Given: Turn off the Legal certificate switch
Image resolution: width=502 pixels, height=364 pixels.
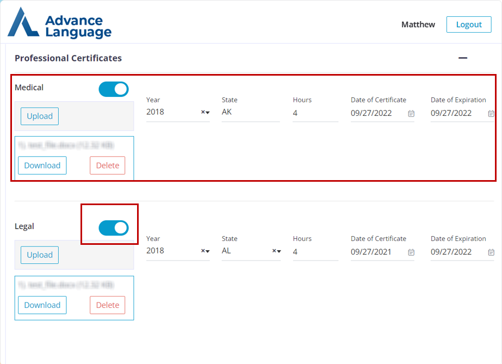Looking at the screenshot, I should [114, 228].
